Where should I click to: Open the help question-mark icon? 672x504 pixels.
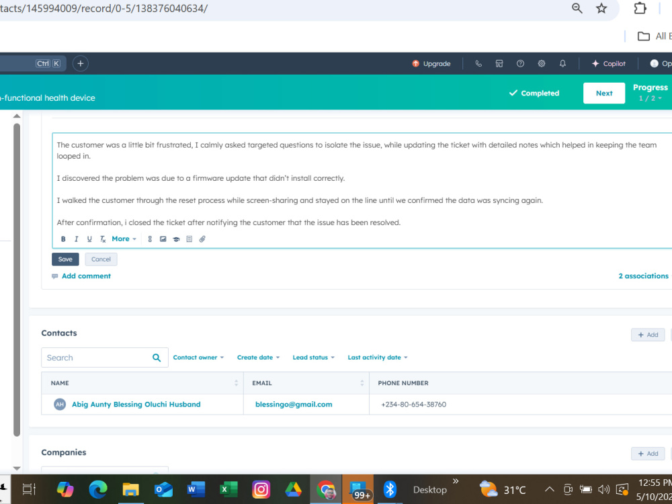pyautogui.click(x=520, y=63)
